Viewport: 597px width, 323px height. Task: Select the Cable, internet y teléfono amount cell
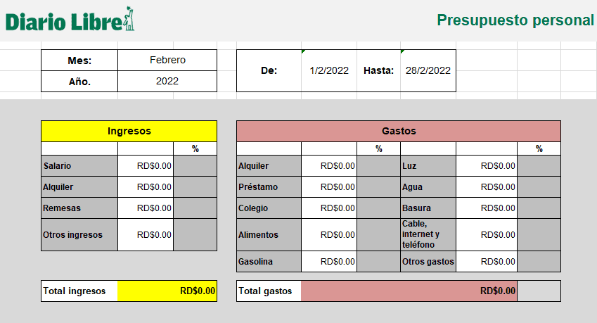[x=487, y=235]
